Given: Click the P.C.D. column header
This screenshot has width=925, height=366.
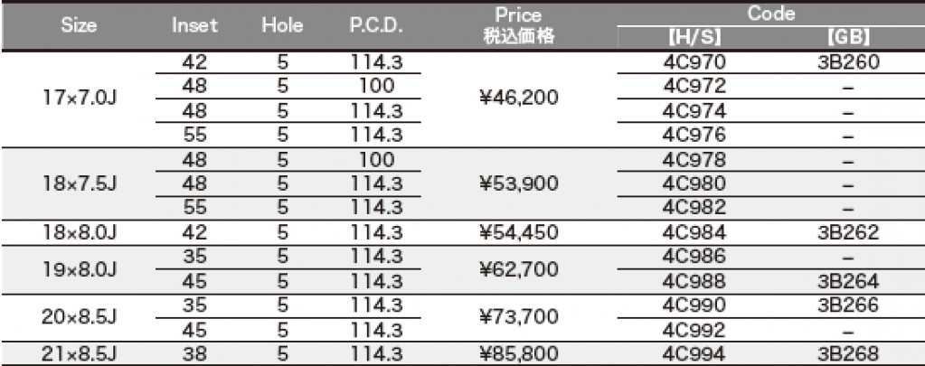Looking at the screenshot, I should coord(376,26).
